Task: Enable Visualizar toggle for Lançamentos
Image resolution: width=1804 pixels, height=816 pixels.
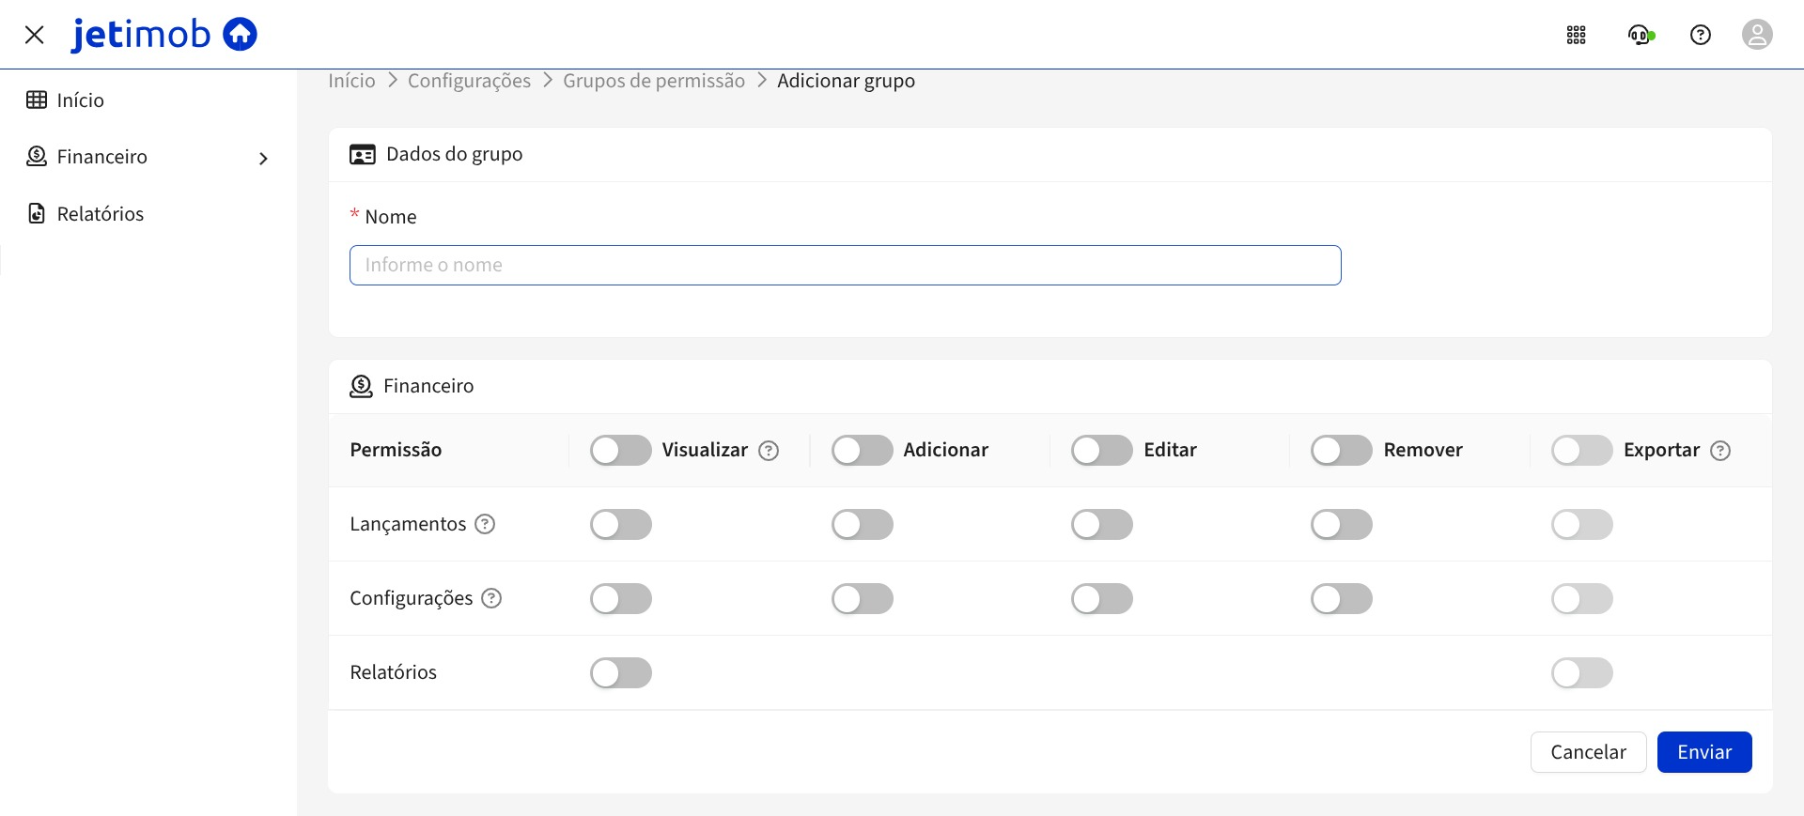Action: 620,524
